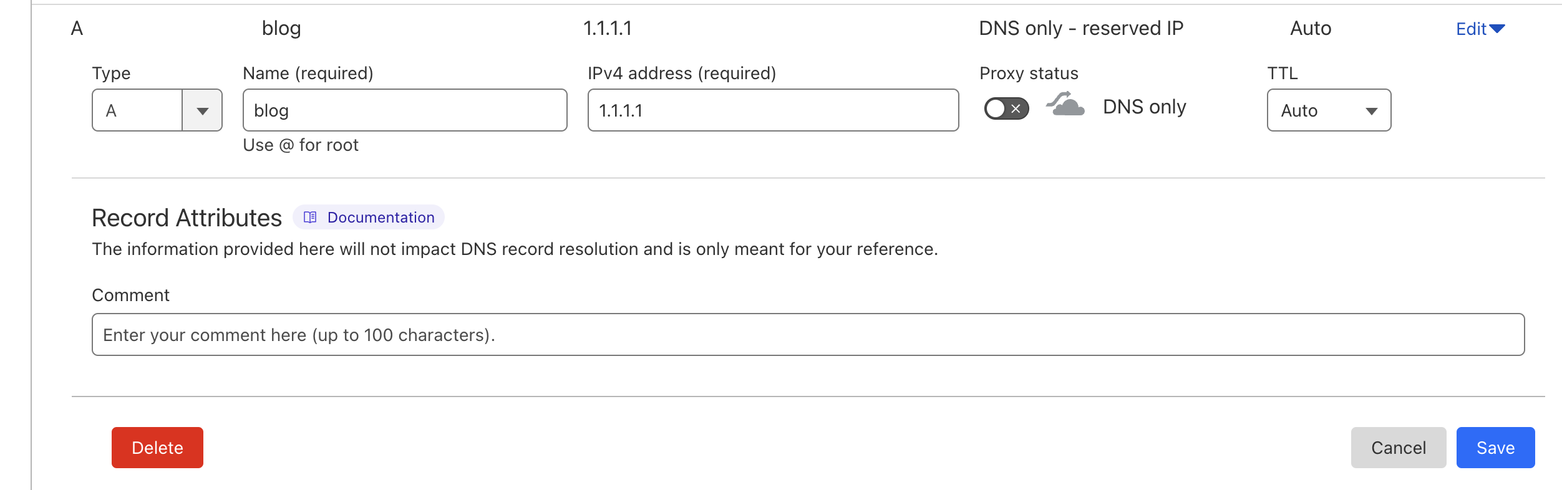Click the 1.1.1.1 value in record row

pyautogui.click(x=607, y=29)
